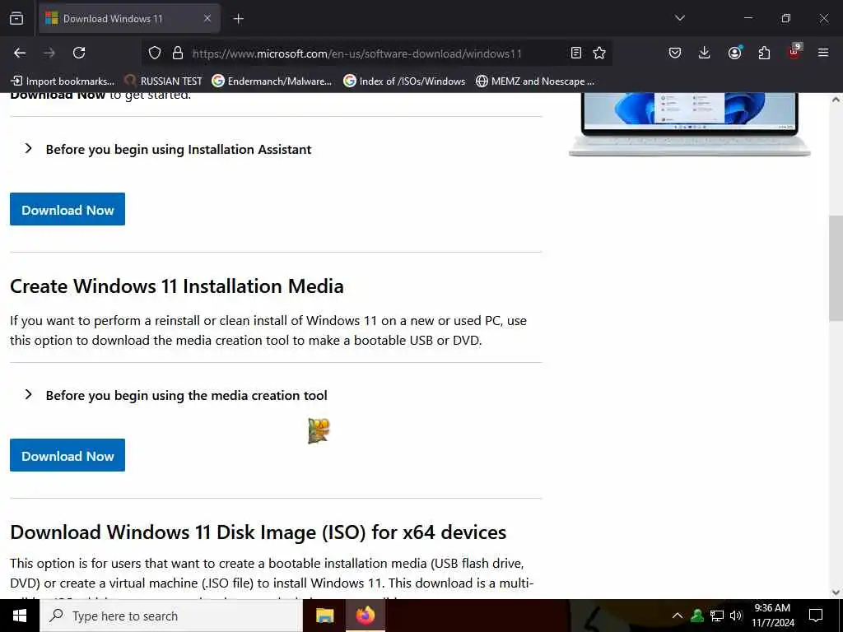Open Endermanch/Malware bookmark
Viewport: 843px width, 632px height.
pos(272,81)
